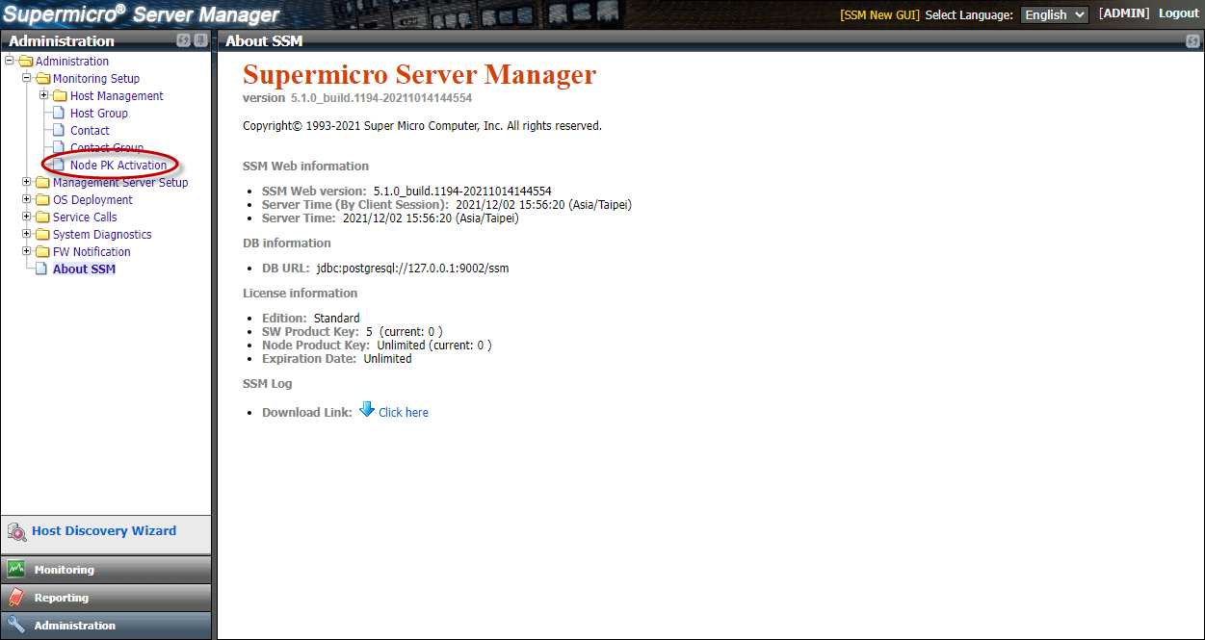The image size is (1205, 640).
Task: Click the pin icon in Administration panel header
Action: pos(200,40)
